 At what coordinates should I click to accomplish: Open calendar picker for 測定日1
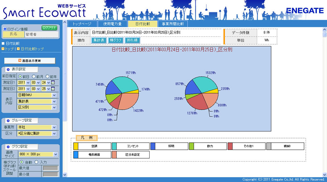(53, 83)
